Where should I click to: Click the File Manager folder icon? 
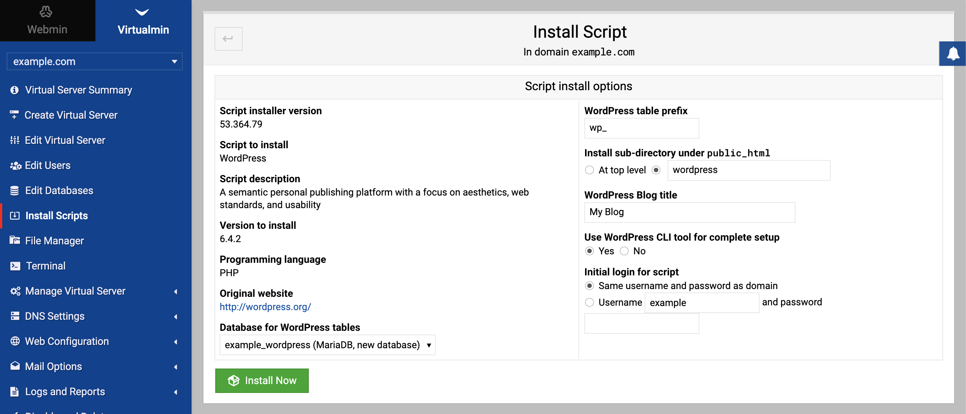[15, 240]
